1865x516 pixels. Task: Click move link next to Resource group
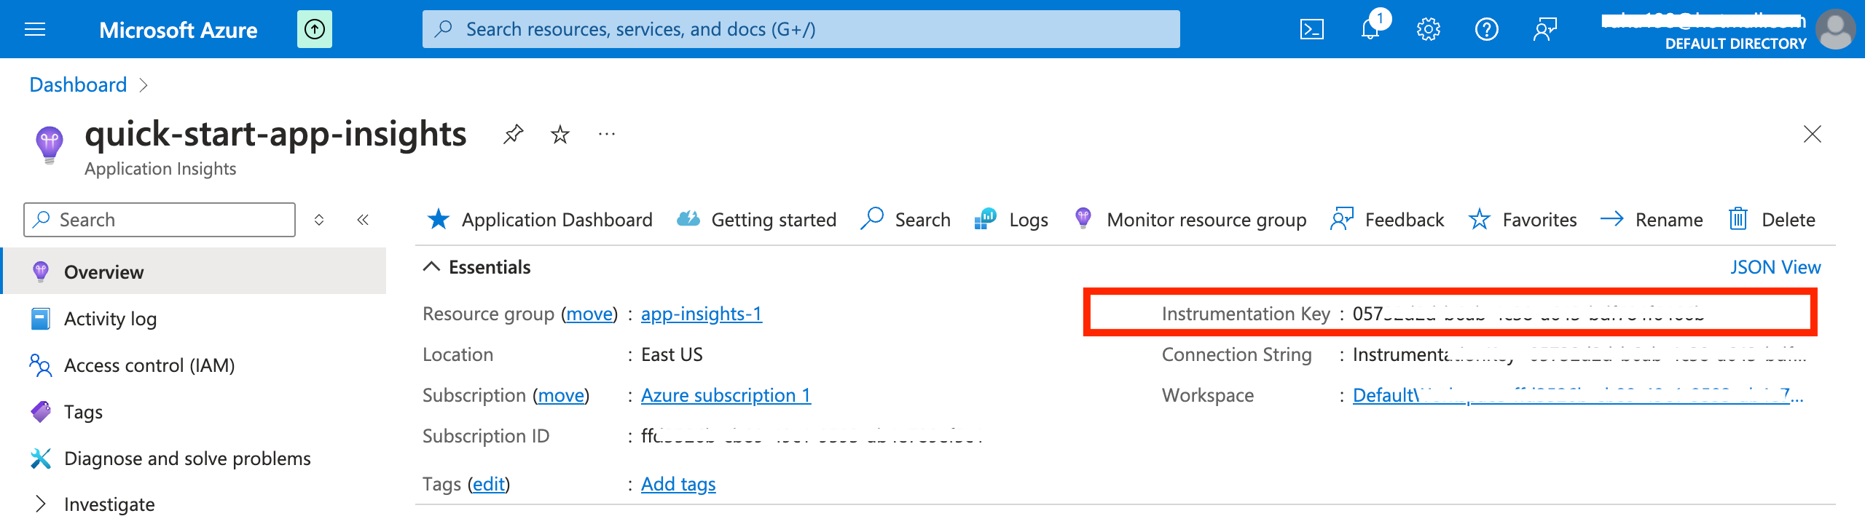point(590,314)
